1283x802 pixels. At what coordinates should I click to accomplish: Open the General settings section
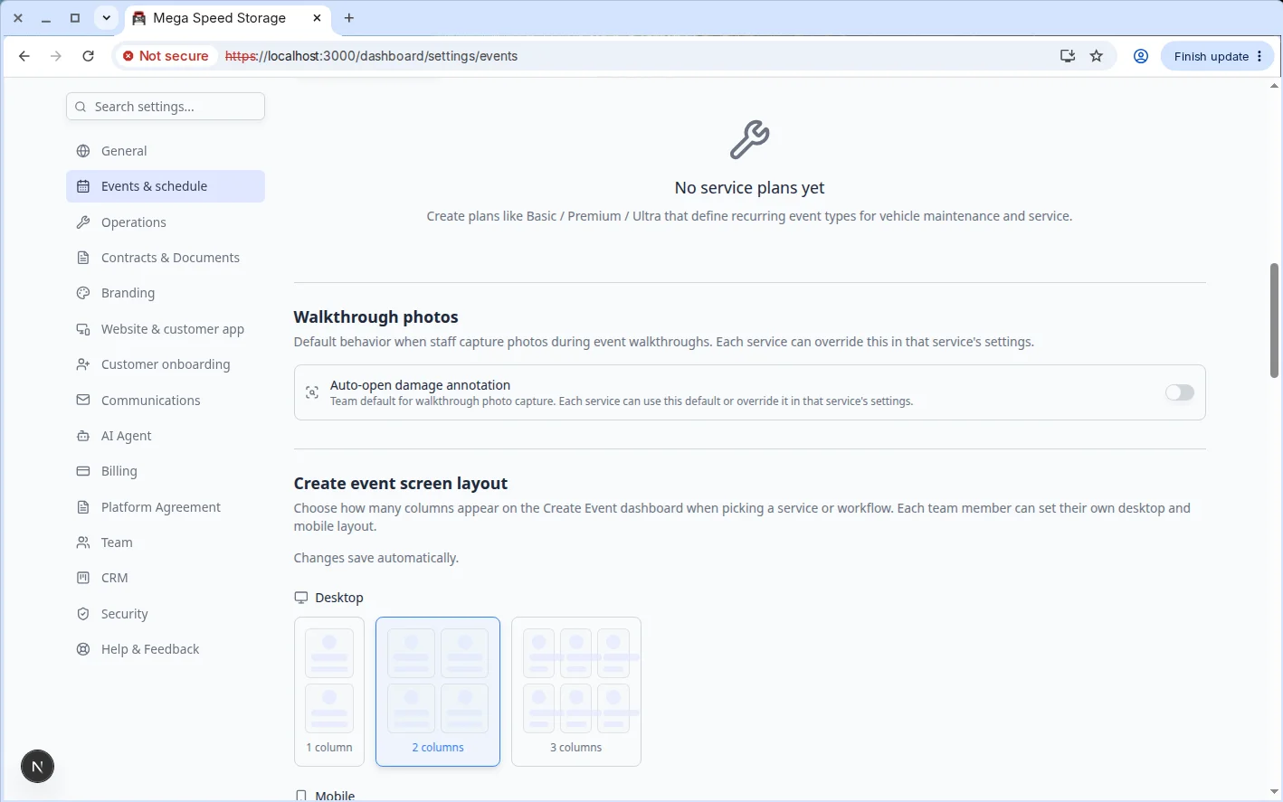tap(166, 151)
